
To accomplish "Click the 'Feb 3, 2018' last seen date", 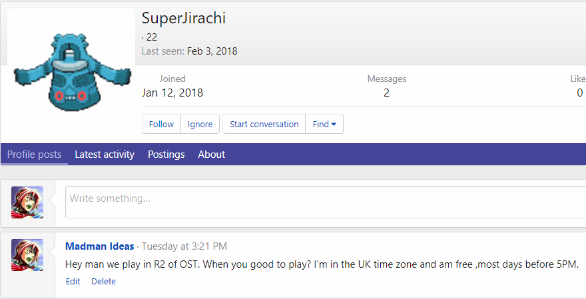I will [212, 51].
